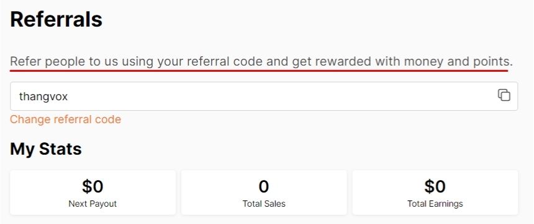Open the Total Earnings stats card
The image size is (534, 224).
point(435,192)
